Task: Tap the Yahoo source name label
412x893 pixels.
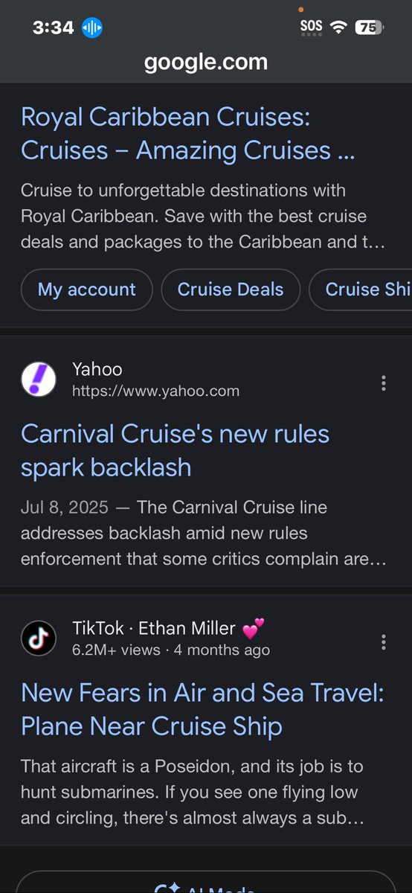Action: pyautogui.click(x=97, y=369)
